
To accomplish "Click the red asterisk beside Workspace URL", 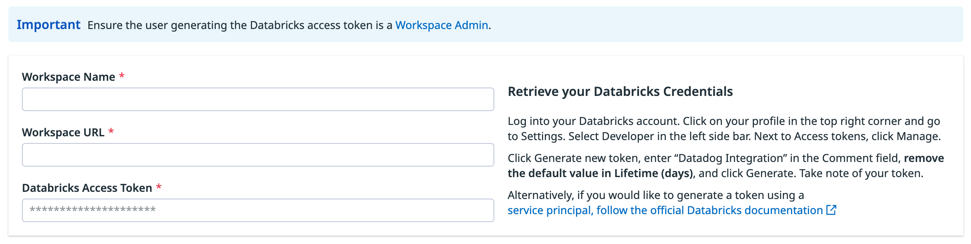I will (x=110, y=132).
